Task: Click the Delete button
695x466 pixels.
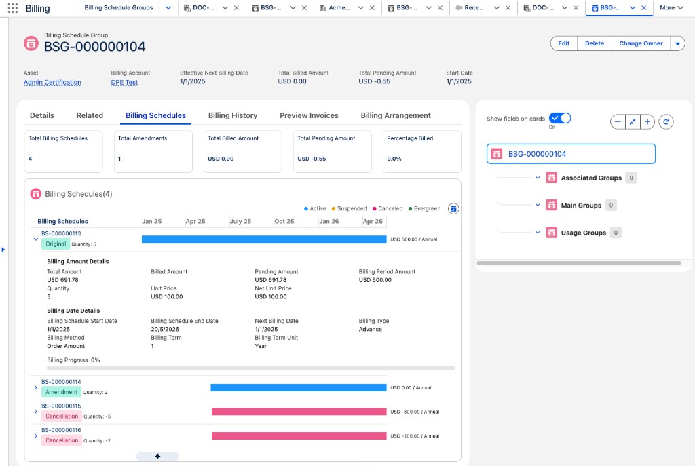Action: (595, 43)
